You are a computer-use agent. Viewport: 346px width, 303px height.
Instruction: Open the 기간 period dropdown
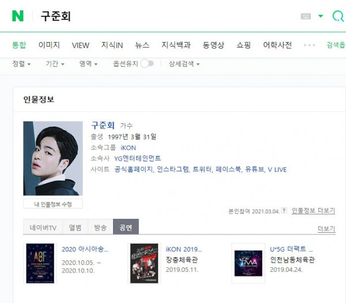[55, 64]
